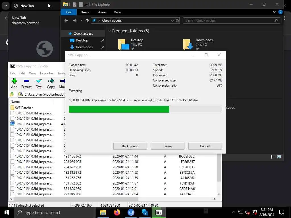The width and height of the screenshot is (291, 218).
Task: Select the row with CRC BCC2F3EC
Action: click(113, 156)
